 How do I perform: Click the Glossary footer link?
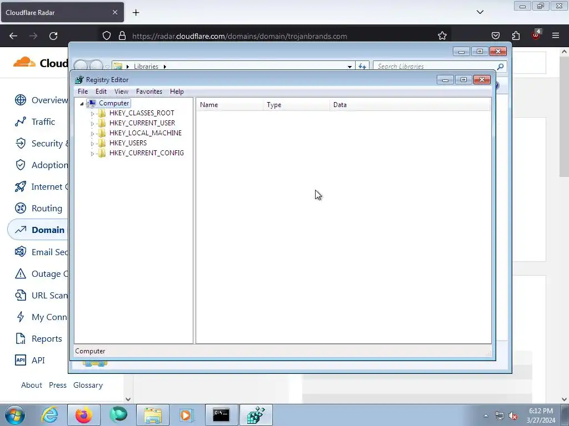88,385
